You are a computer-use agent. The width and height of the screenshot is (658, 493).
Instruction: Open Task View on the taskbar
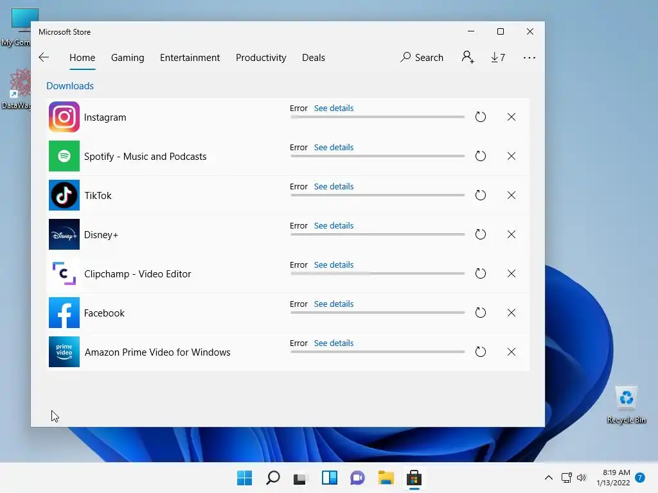coord(301,478)
